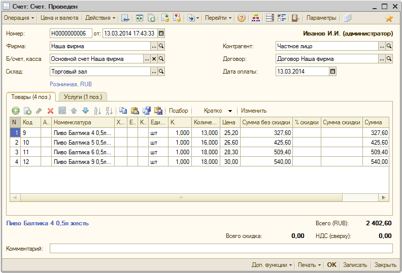Click the gold star favorites icon
The height and width of the screenshot is (273, 402).
coord(389,18)
